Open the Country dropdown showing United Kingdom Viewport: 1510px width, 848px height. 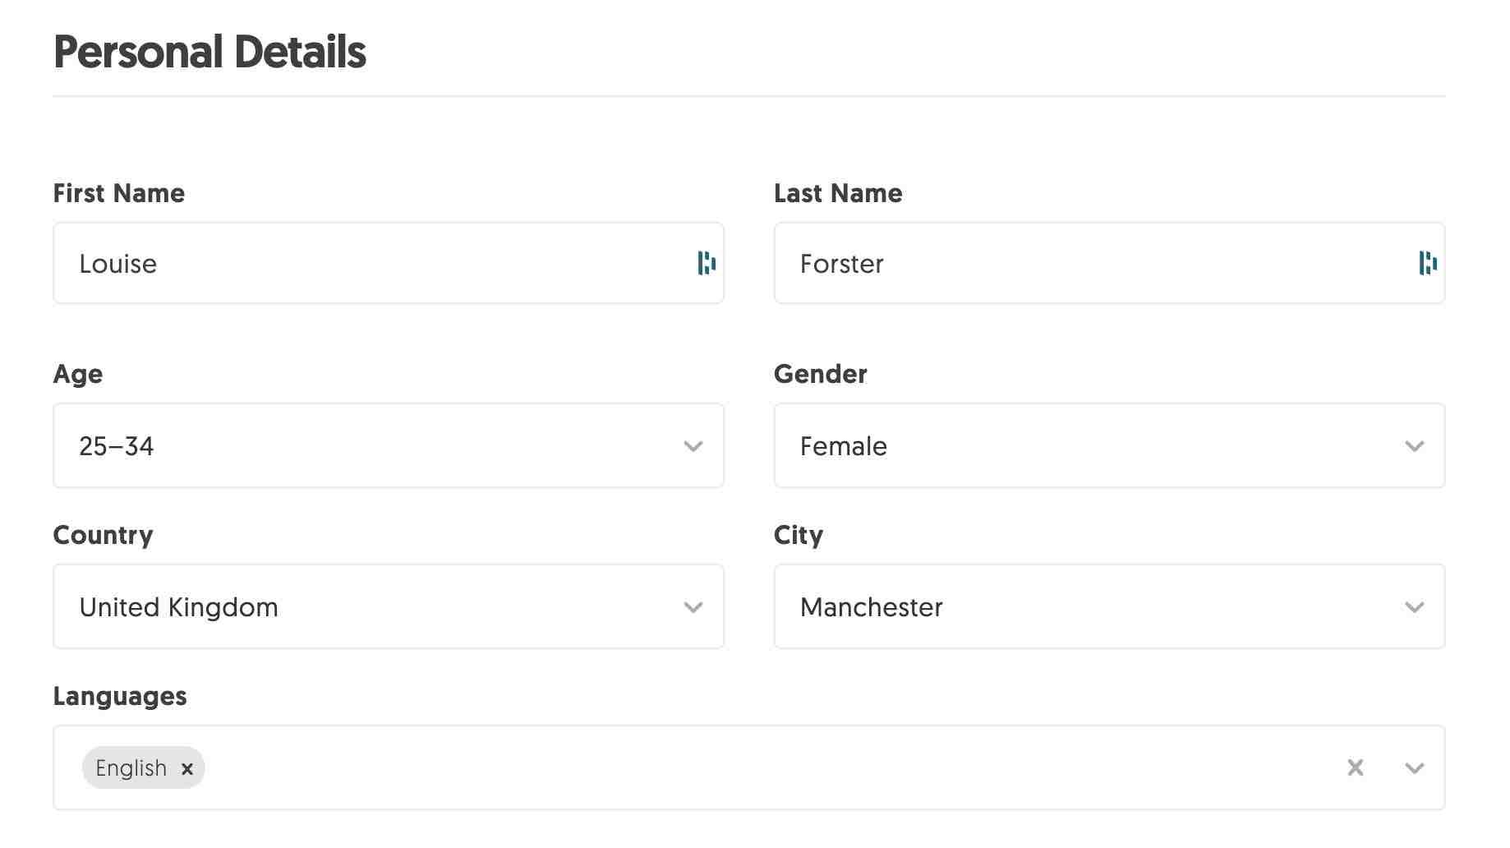[x=386, y=607]
